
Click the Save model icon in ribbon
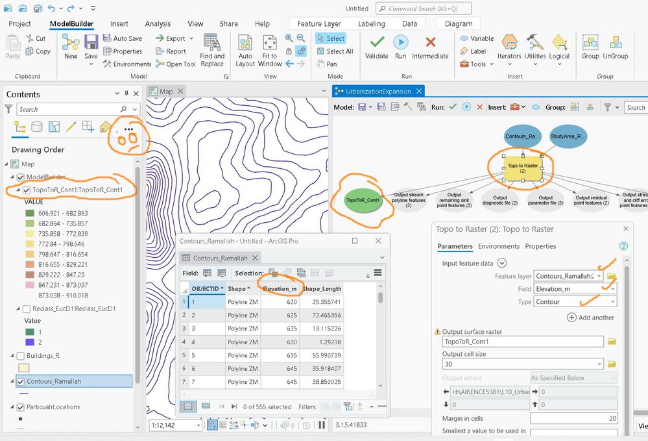(91, 42)
